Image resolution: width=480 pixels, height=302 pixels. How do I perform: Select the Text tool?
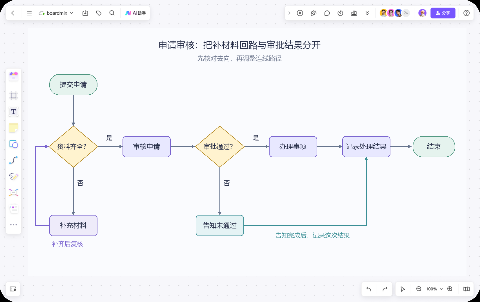pyautogui.click(x=14, y=112)
